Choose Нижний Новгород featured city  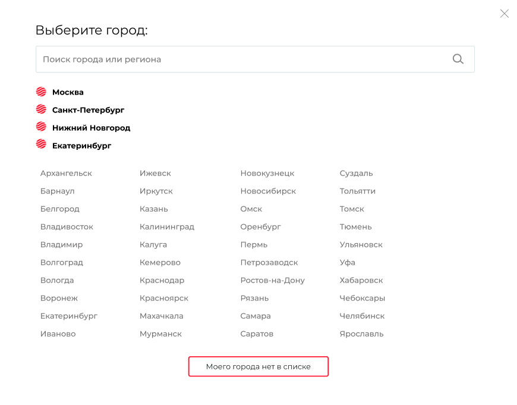(92, 128)
